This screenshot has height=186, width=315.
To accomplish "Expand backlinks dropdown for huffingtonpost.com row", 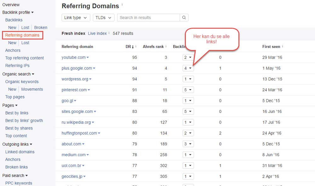I will tap(188, 133).
